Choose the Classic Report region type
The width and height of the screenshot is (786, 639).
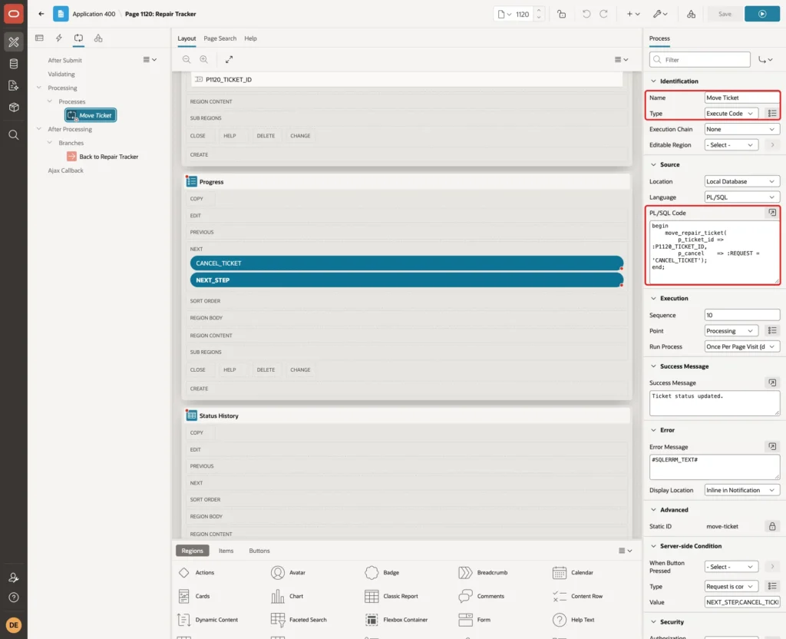click(392, 596)
